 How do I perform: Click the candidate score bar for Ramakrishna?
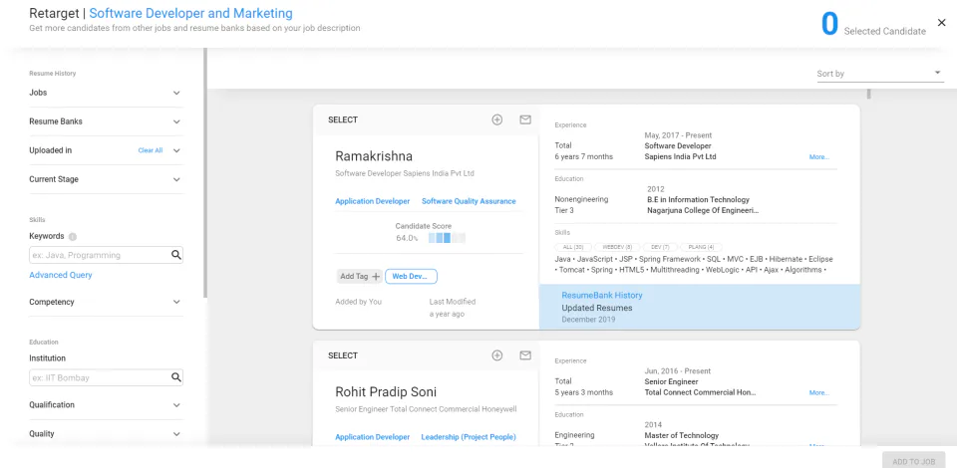447,238
